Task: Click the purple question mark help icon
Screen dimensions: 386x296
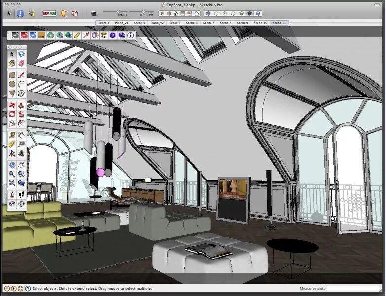Action: tap(112, 36)
